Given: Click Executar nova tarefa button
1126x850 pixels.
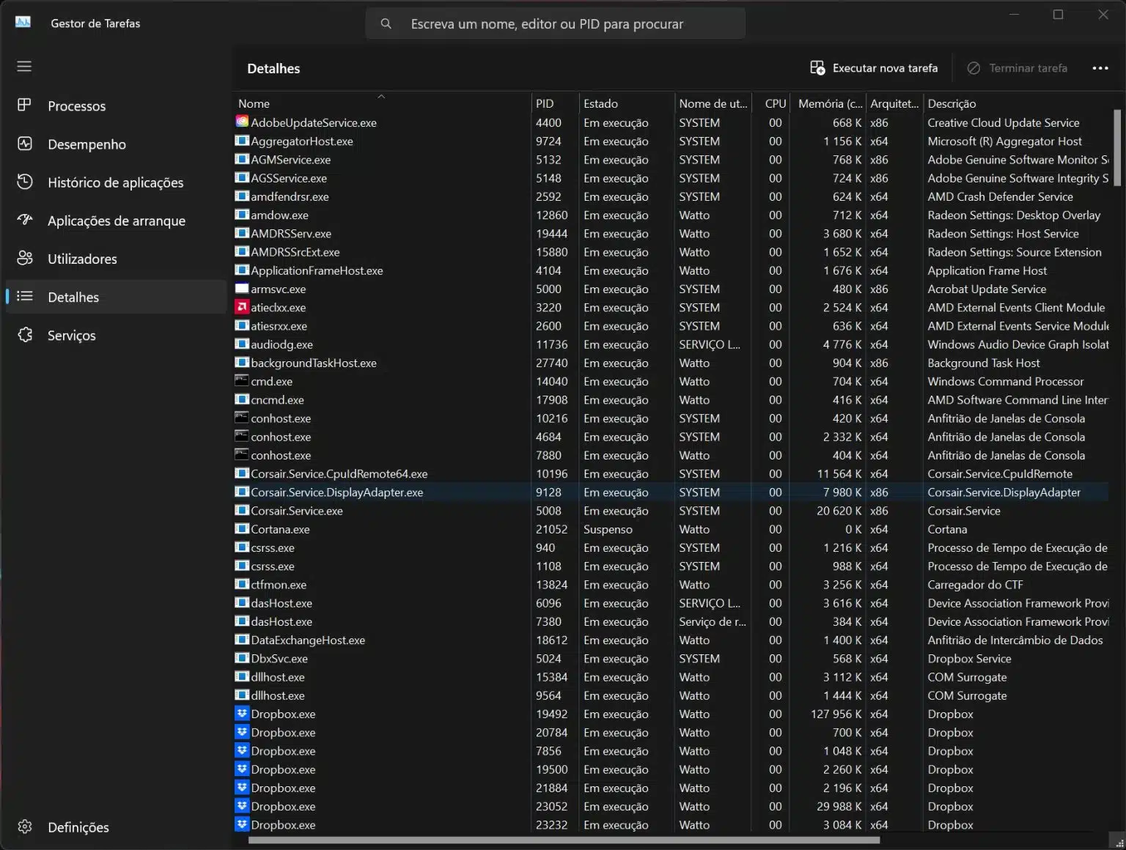Looking at the screenshot, I should pos(874,67).
